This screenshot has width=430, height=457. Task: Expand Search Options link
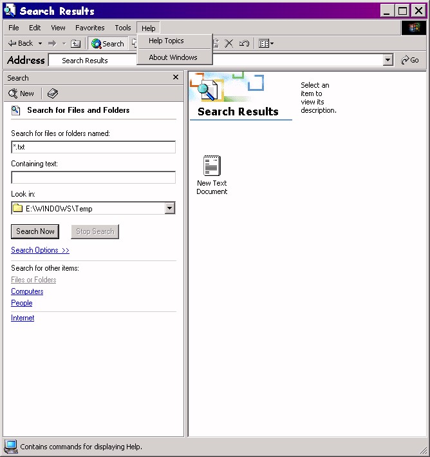pos(40,250)
